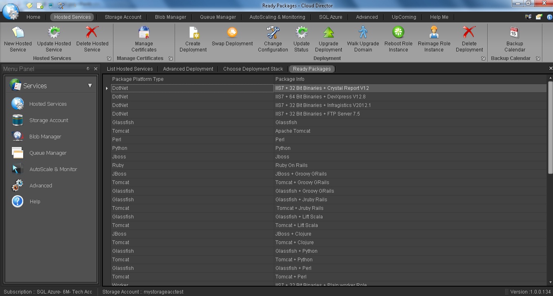Image resolution: width=553 pixels, height=296 pixels.
Task: Select Blob Manager in the sidebar
Action: tap(45, 136)
